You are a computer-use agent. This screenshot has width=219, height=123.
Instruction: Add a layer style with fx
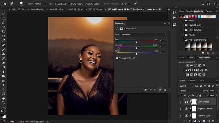pyautogui.click(x=190, y=121)
